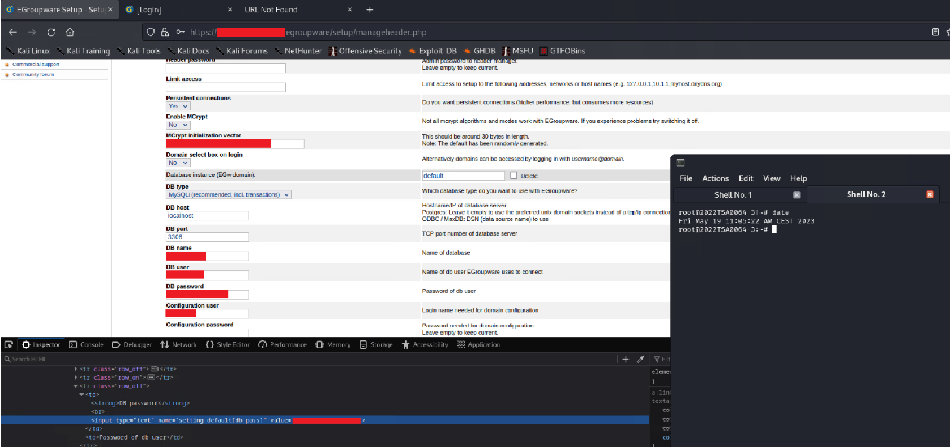Viewport: 950px width, 447px height.
Task: Close the URL Not Found tab
Action: (x=349, y=10)
